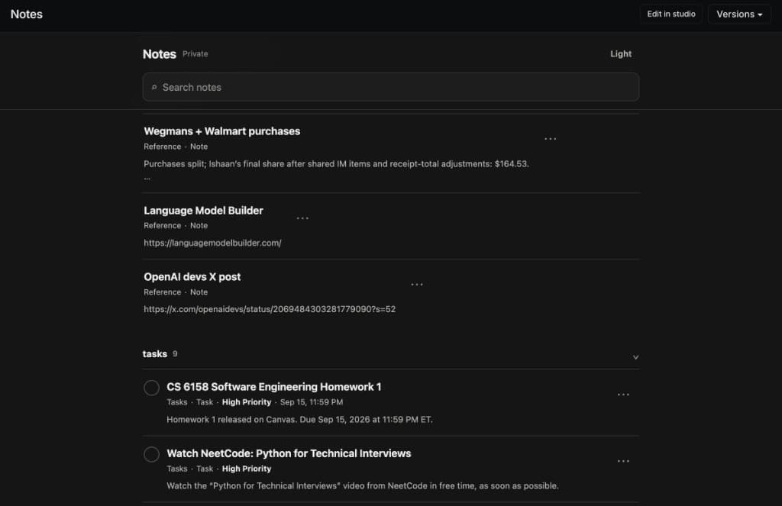
Task: Click High Priority tag on NeetCode task
Action: tap(247, 469)
